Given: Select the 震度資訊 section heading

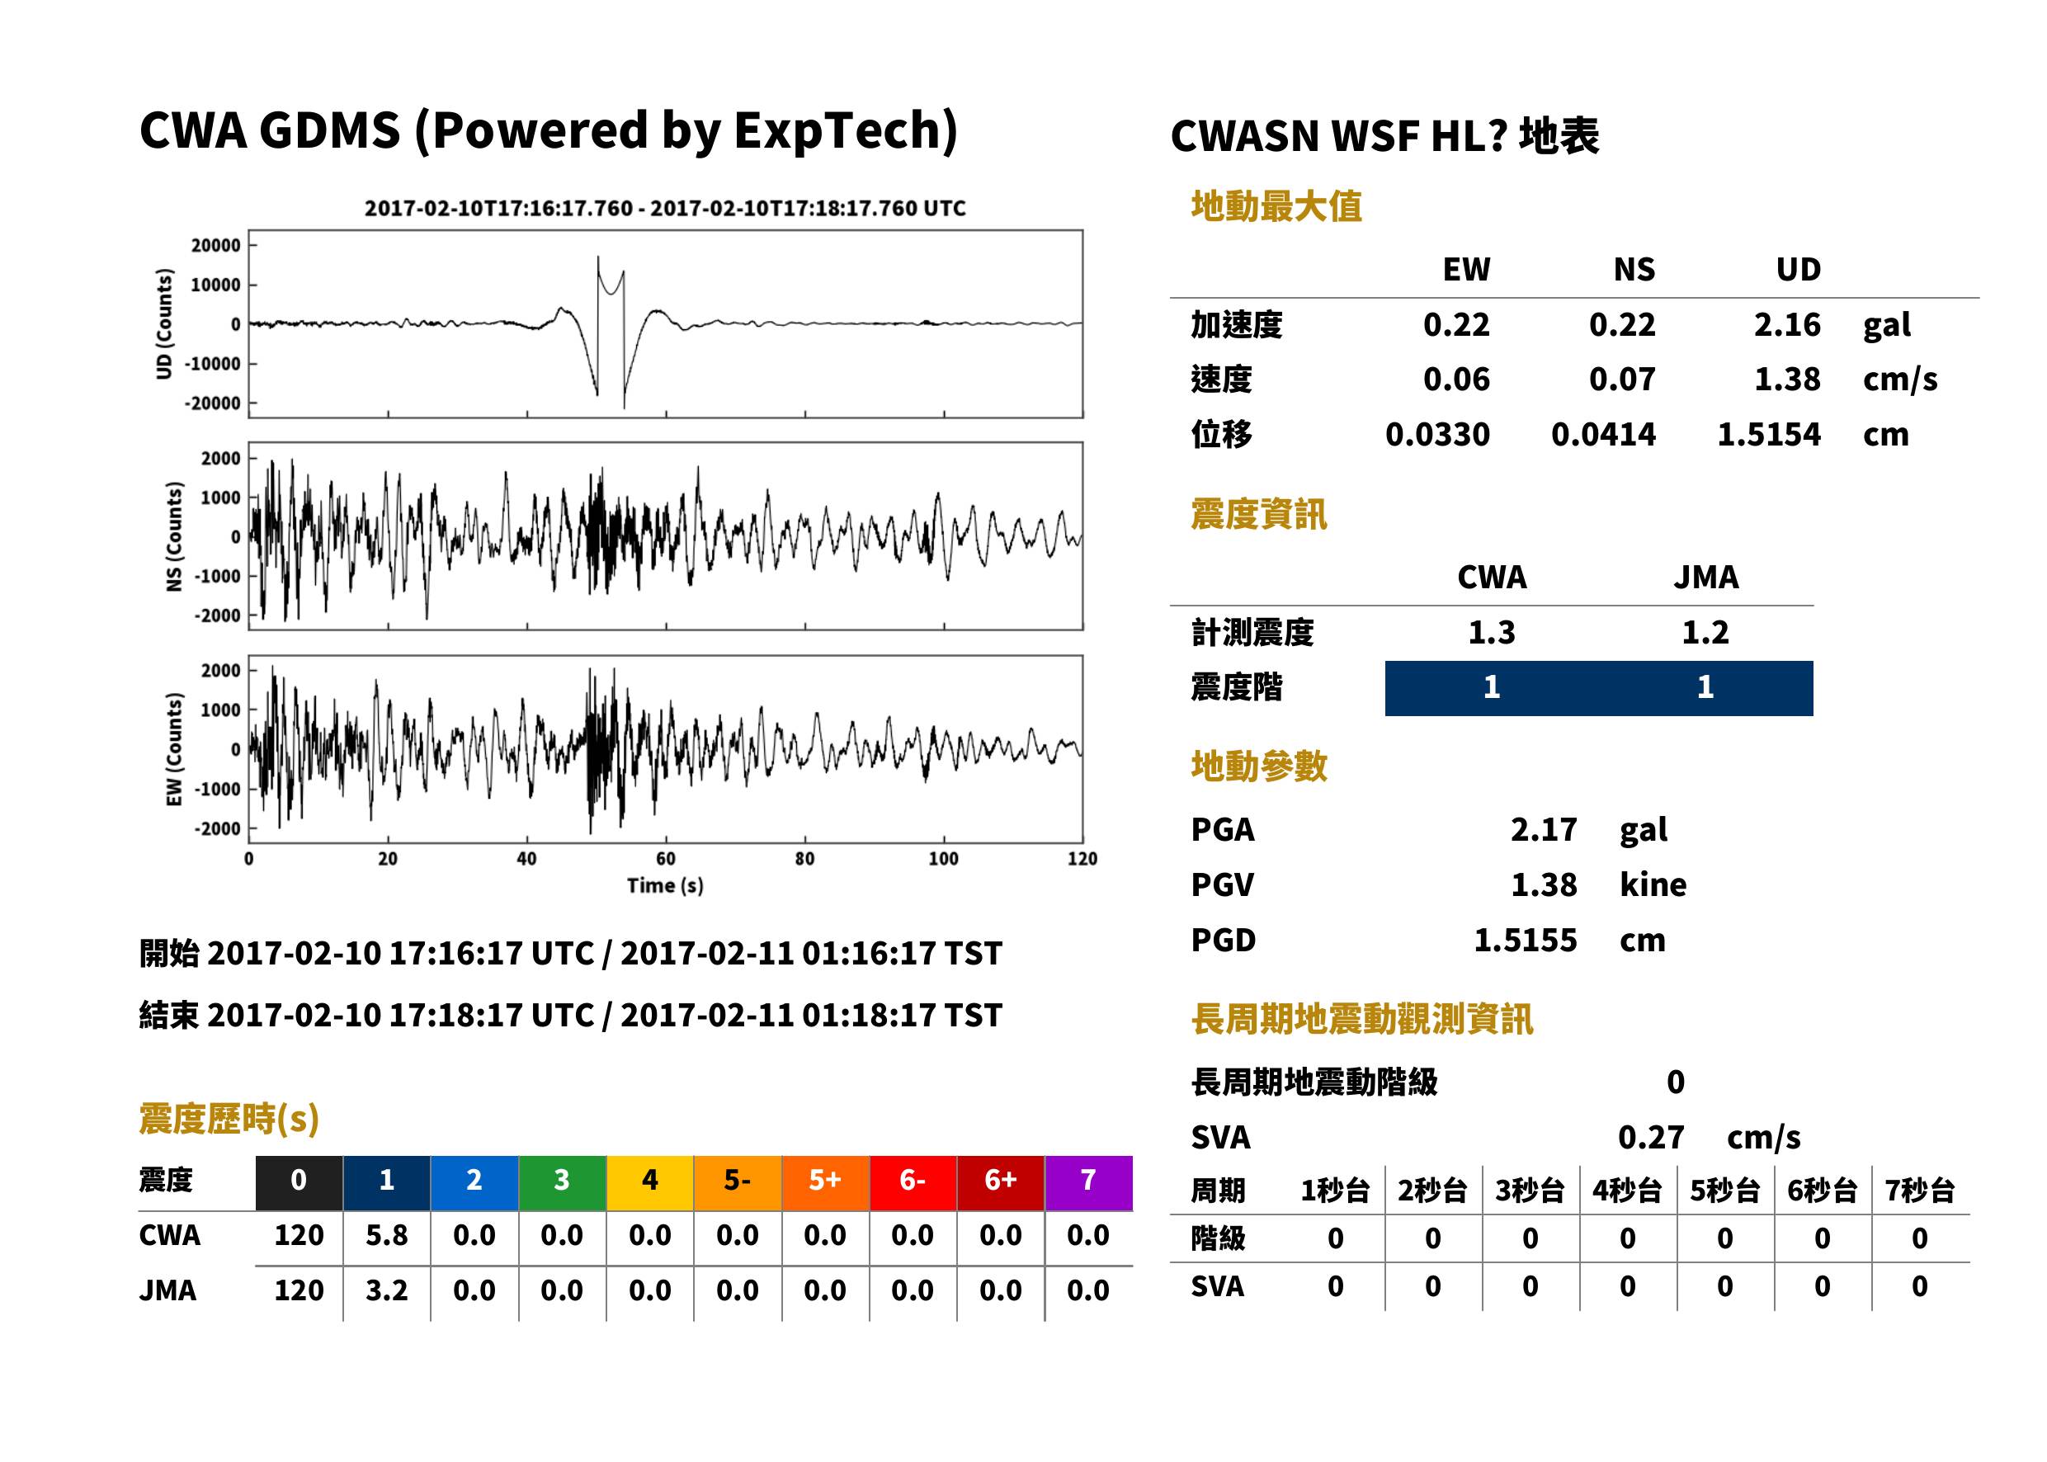Looking at the screenshot, I should [x=1258, y=514].
